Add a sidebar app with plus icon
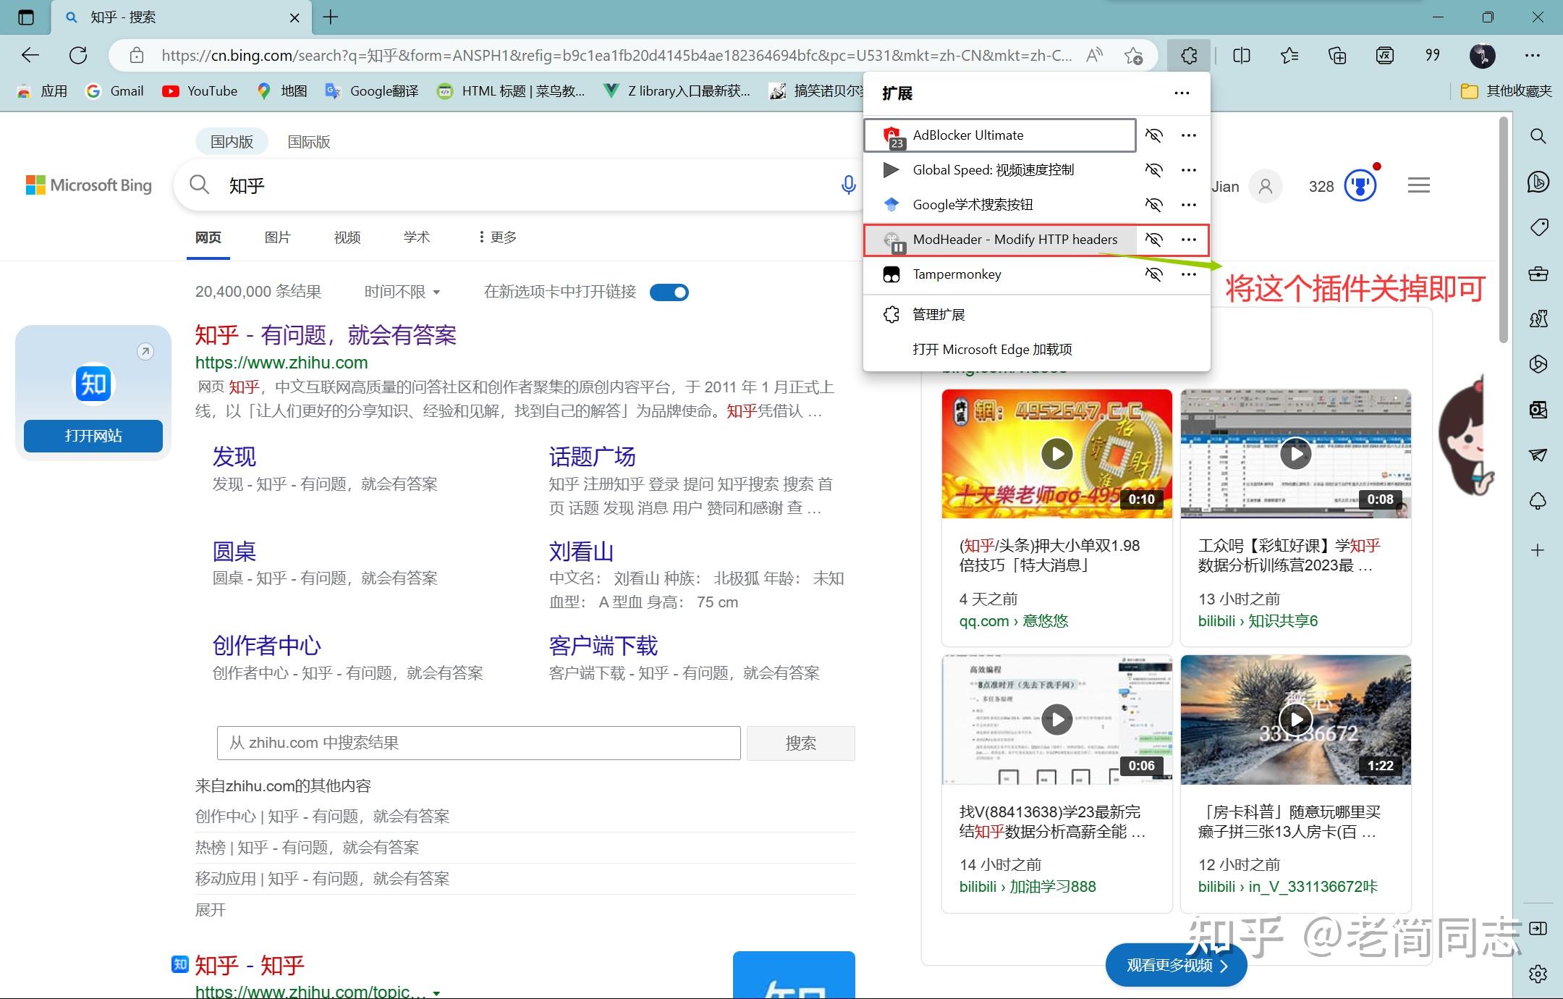Viewport: 1563px width, 999px height. [x=1538, y=550]
